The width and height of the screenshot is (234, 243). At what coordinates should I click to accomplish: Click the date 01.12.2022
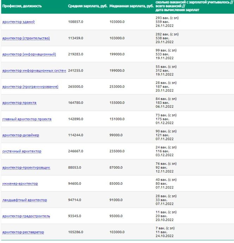164,123
